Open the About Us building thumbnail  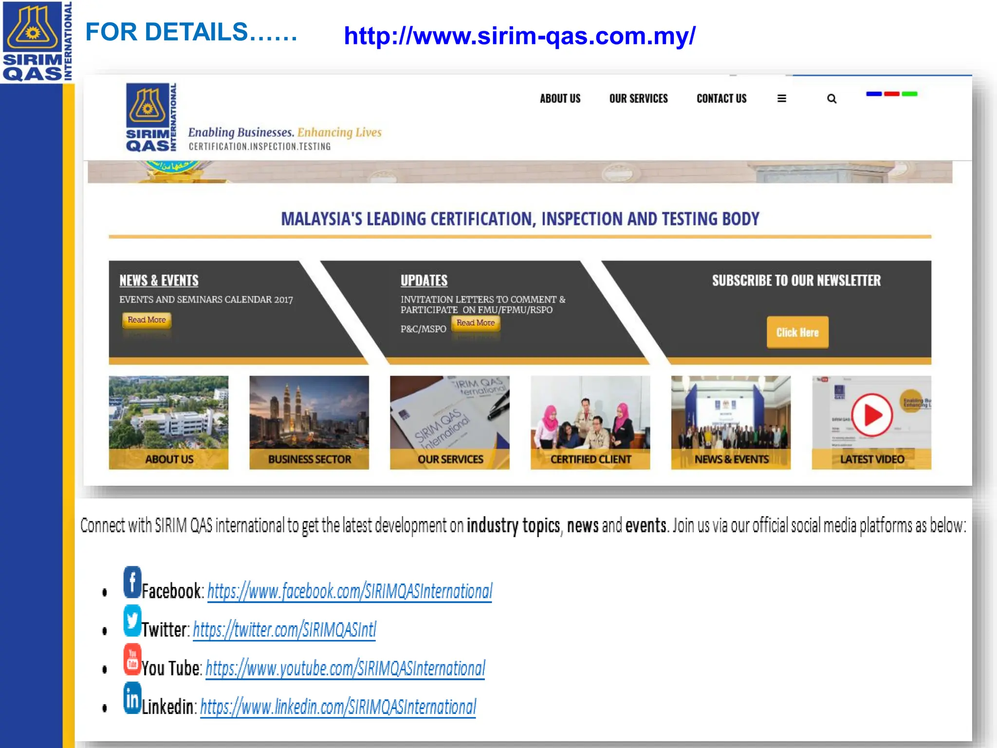(x=168, y=422)
